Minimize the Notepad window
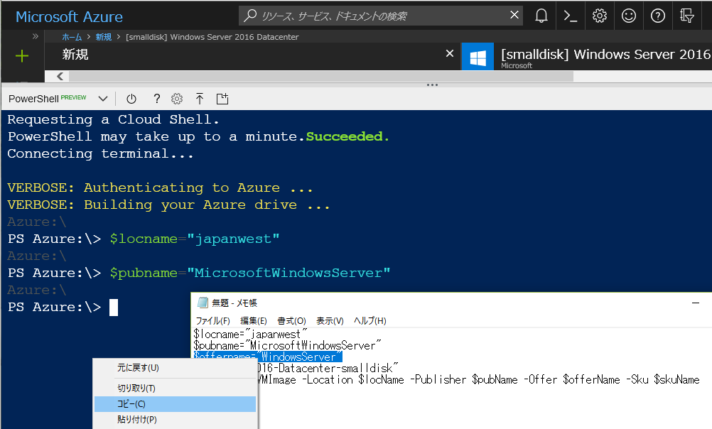The height and width of the screenshot is (429, 712). (x=695, y=303)
